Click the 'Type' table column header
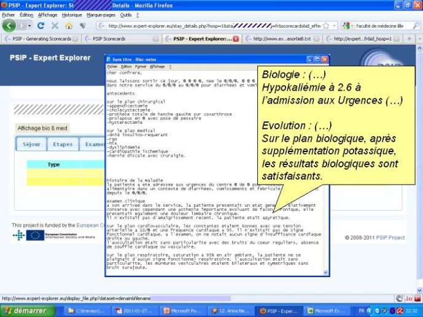The height and width of the screenshot is (317, 423). tap(53, 164)
